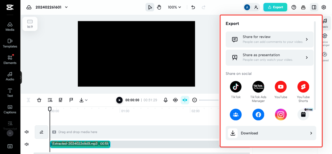332x154 pixels.
Task: Open the stacked layers icon in top bar
Action: click(303, 7)
